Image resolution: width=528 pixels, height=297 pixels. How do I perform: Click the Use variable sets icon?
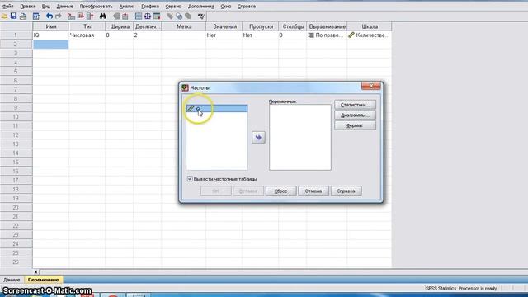179,16
